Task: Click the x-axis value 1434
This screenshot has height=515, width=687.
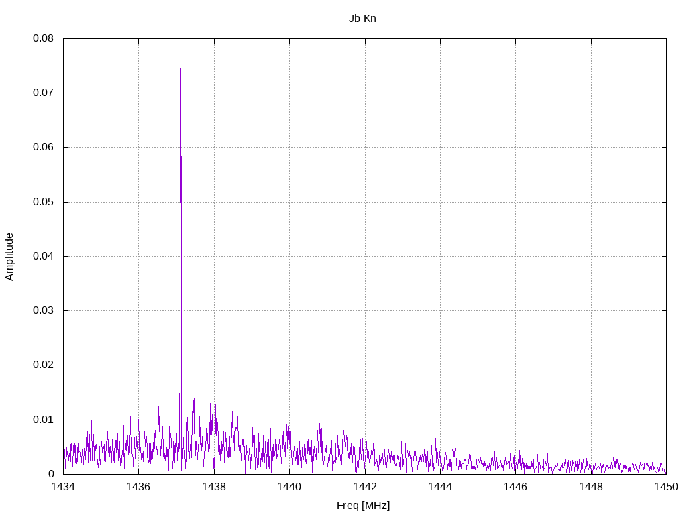Action: 63,487
